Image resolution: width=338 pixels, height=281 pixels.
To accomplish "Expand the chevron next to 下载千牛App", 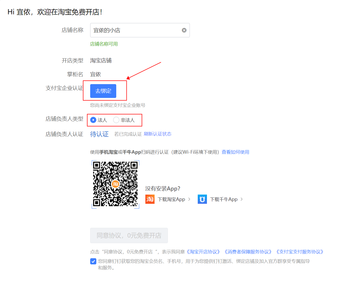I will coord(242,199).
